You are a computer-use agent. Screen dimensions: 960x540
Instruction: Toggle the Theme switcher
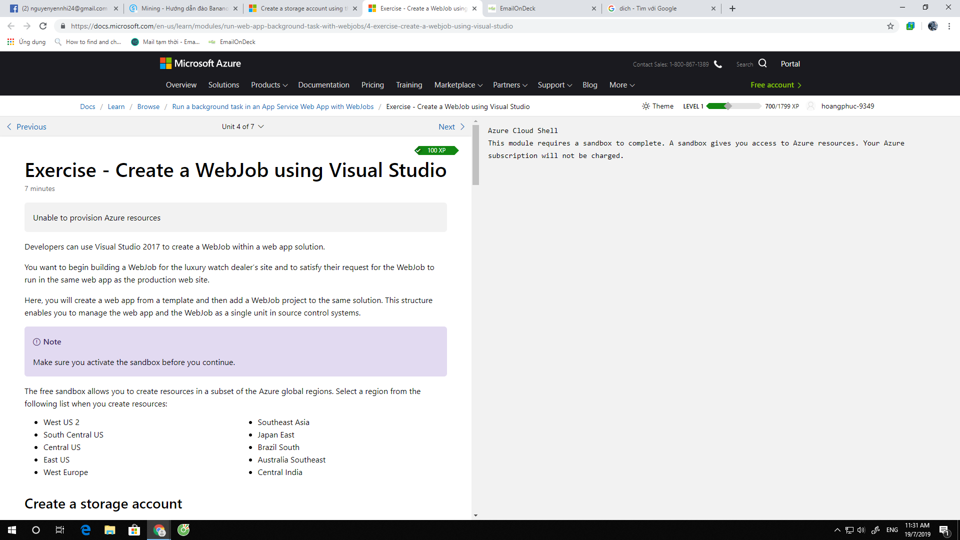657,106
